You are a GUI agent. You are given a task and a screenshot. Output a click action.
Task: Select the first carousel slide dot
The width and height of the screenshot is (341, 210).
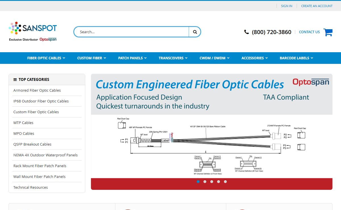click(x=198, y=182)
